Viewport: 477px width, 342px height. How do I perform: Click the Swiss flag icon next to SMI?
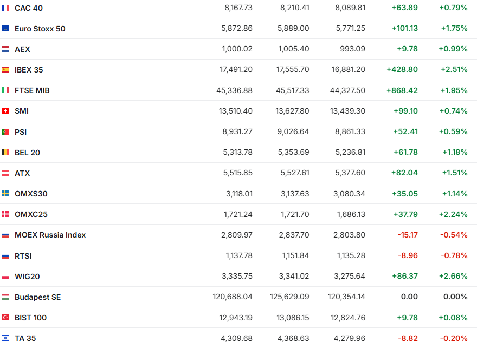[x=5, y=111]
